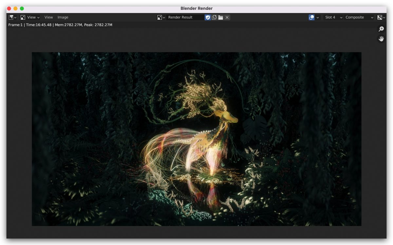
Task: Open display channels dropdown
Action: point(381,17)
